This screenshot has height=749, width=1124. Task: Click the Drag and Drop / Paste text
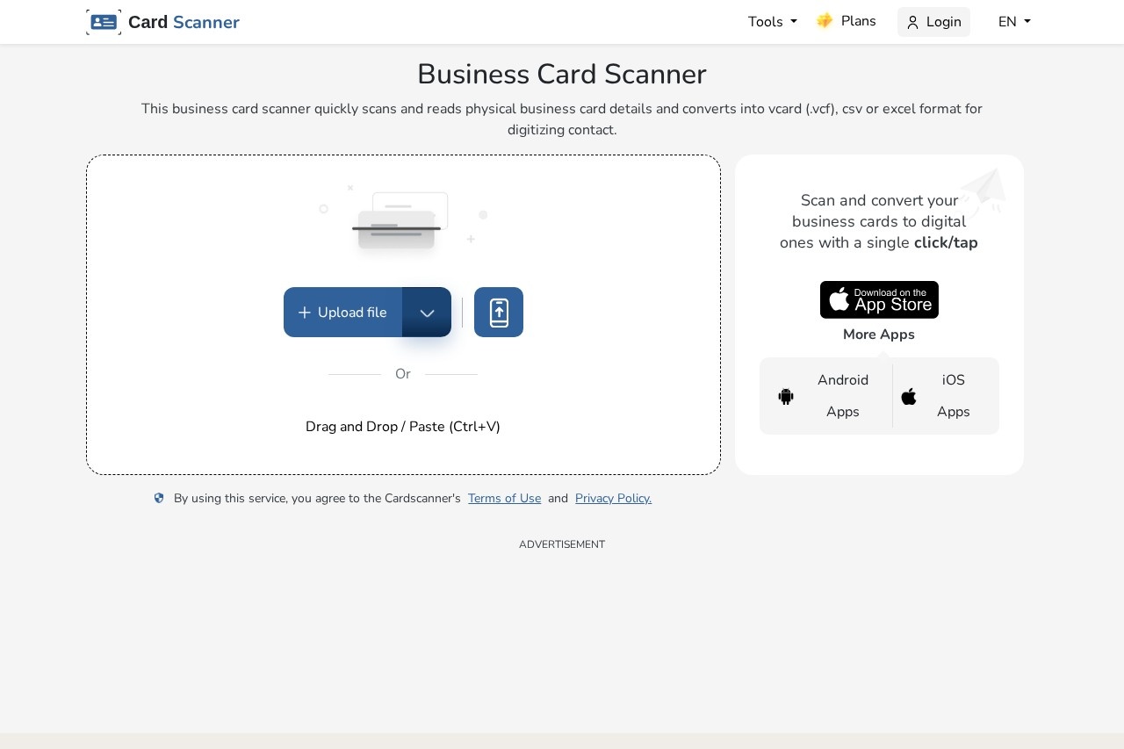[403, 427]
